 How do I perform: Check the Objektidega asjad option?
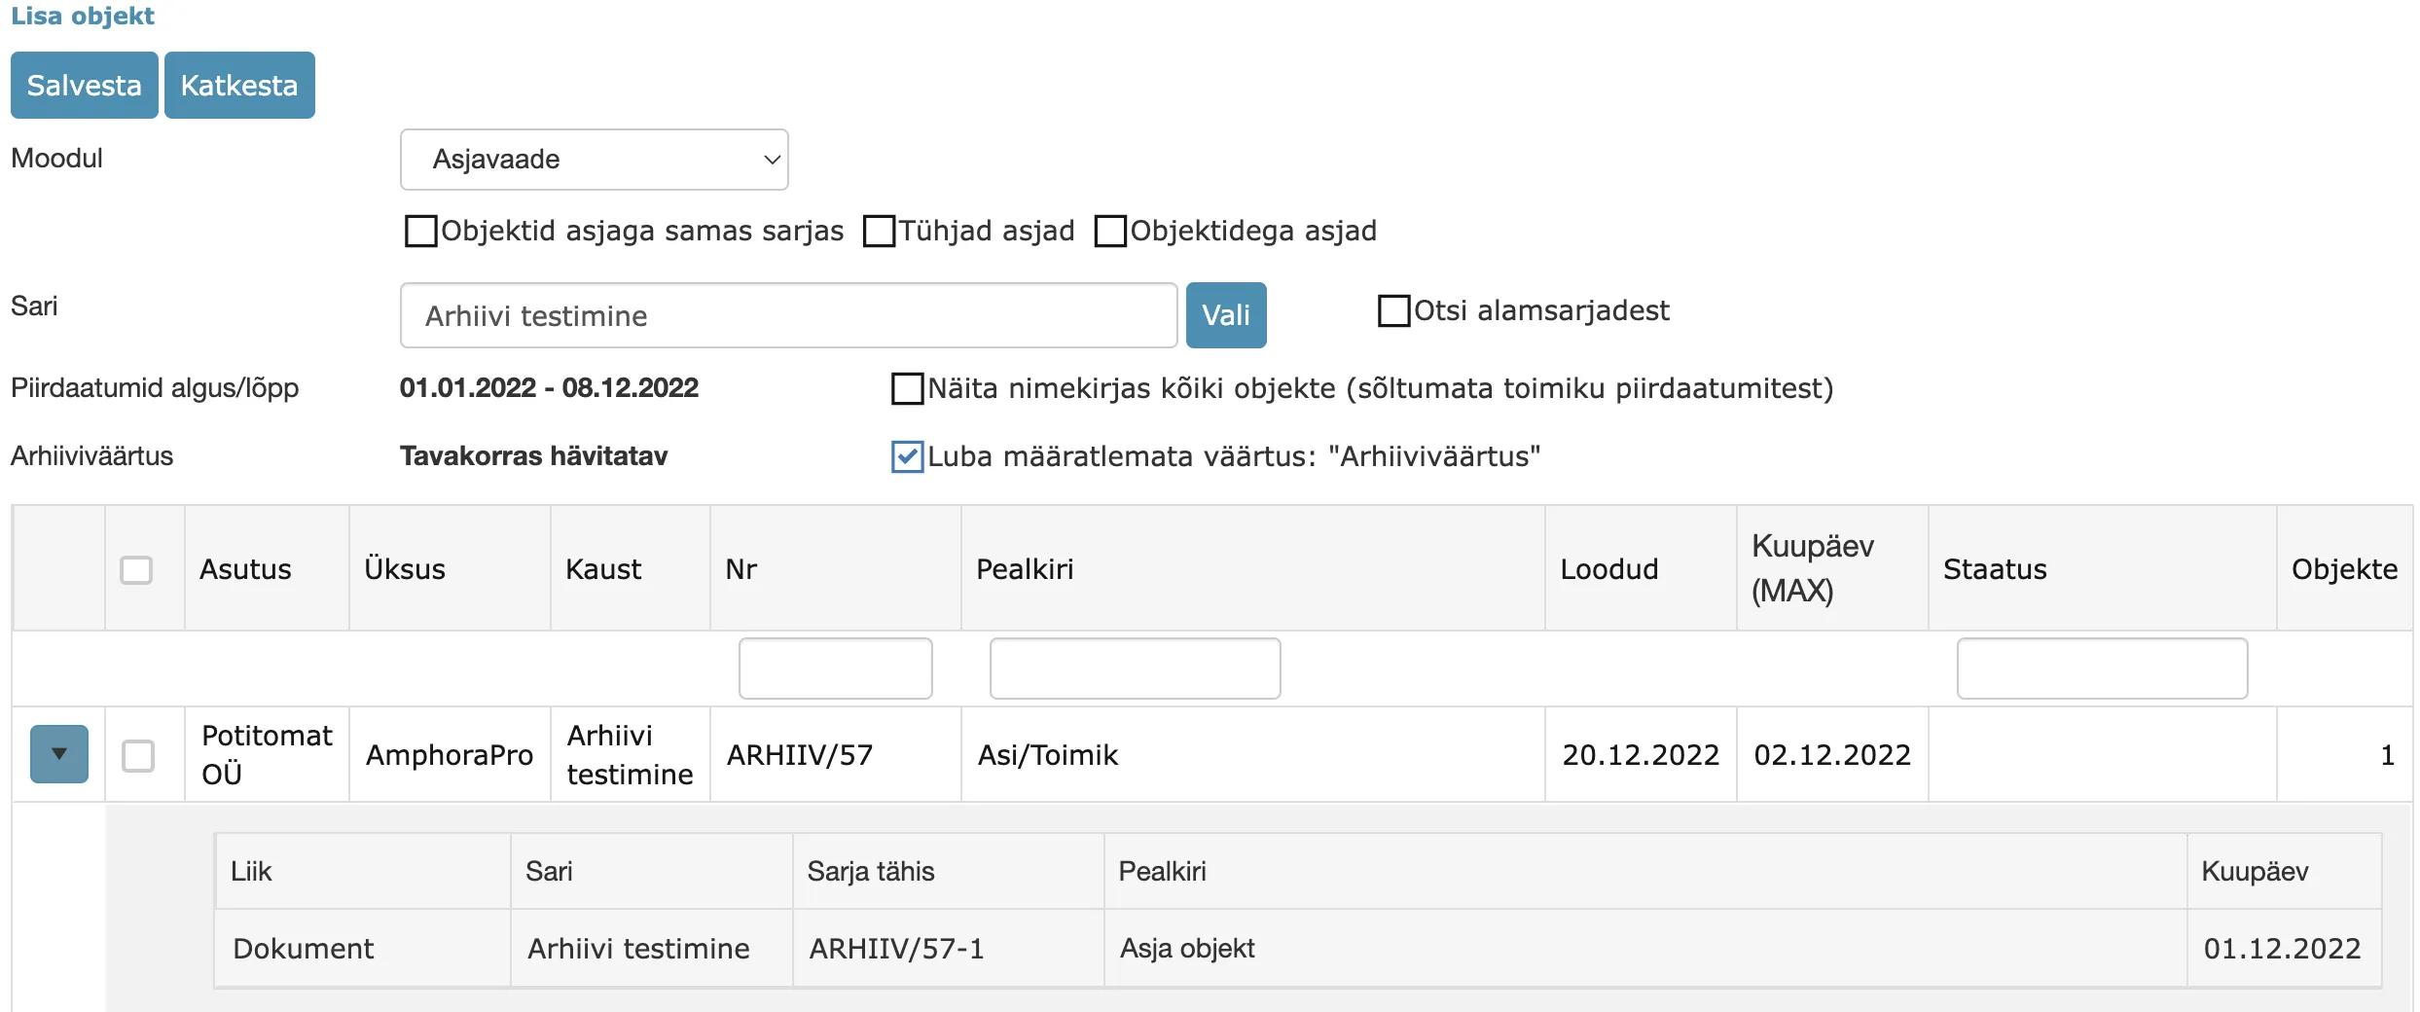click(x=1110, y=232)
